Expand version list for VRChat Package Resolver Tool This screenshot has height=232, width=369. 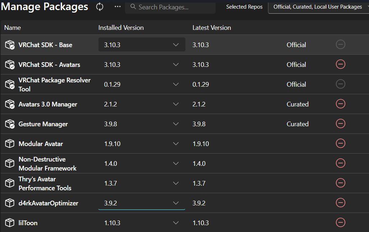(x=142, y=84)
